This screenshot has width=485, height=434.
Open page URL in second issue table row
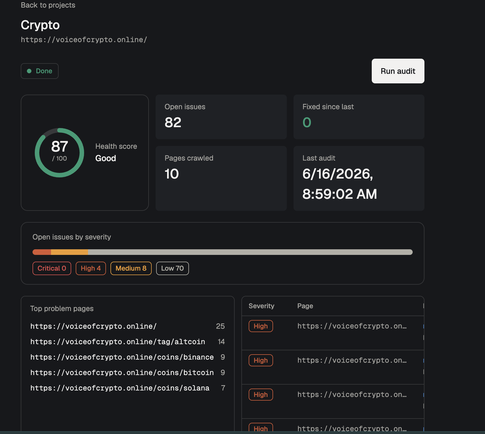point(352,360)
